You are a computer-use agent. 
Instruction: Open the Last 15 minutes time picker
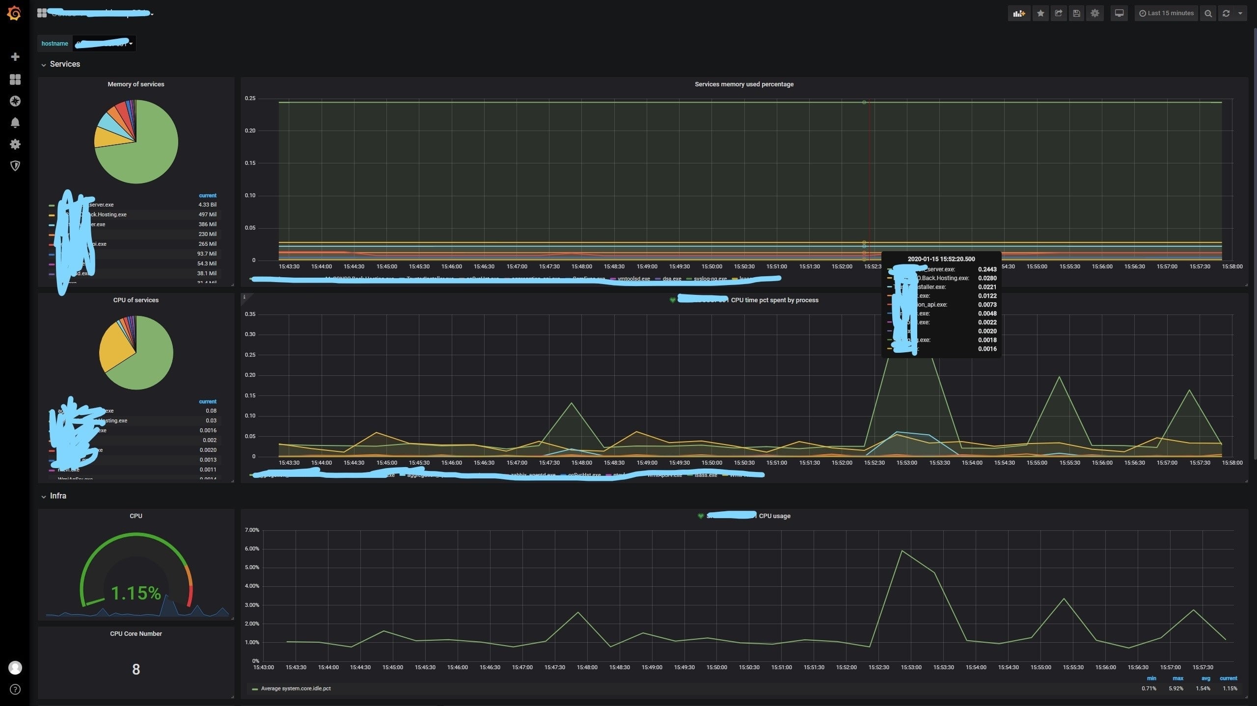pyautogui.click(x=1166, y=13)
